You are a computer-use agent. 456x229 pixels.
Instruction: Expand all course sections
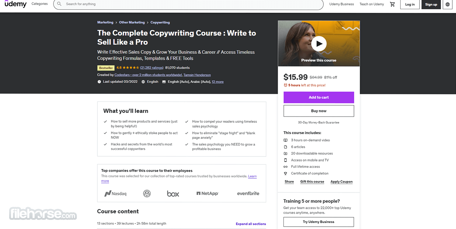[x=251, y=224]
